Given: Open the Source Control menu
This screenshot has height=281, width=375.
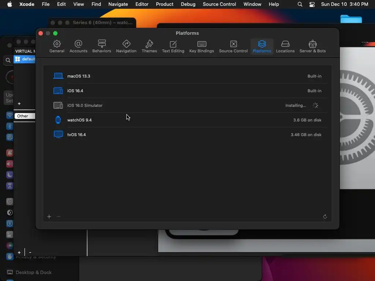Looking at the screenshot, I should [219, 4].
